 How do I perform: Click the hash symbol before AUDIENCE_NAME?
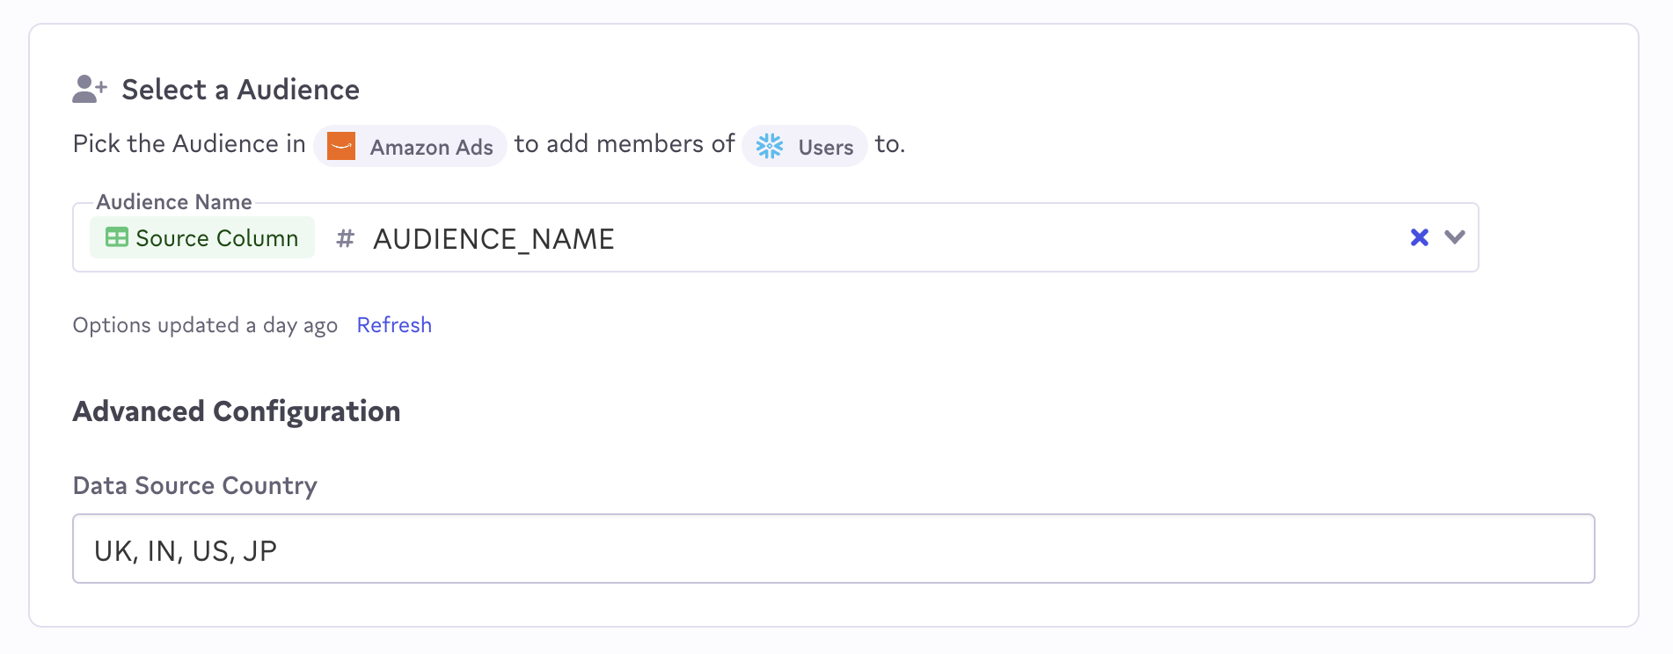click(345, 238)
